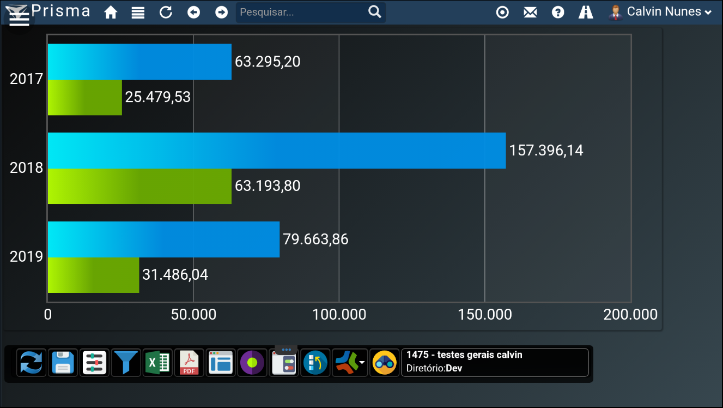Open the mail envelope icon
Screen dimensions: 723x408
(530, 12)
